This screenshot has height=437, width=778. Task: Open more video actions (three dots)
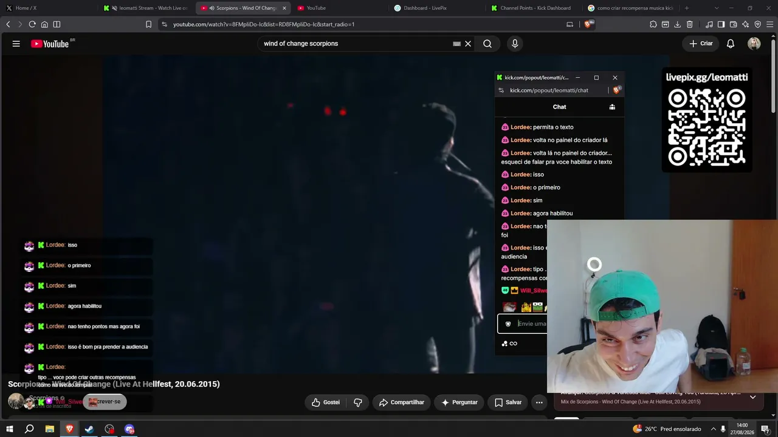(x=539, y=402)
